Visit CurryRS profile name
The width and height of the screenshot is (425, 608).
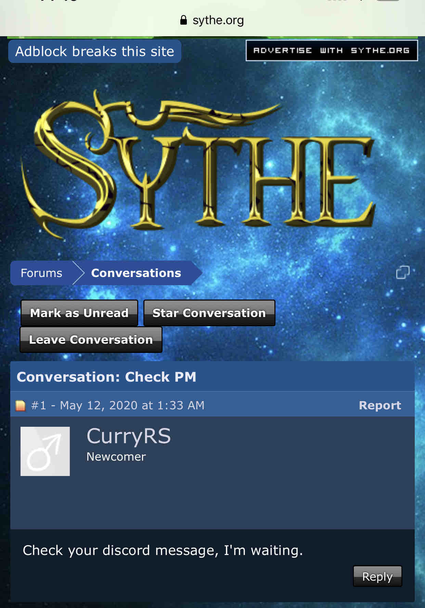pos(129,436)
